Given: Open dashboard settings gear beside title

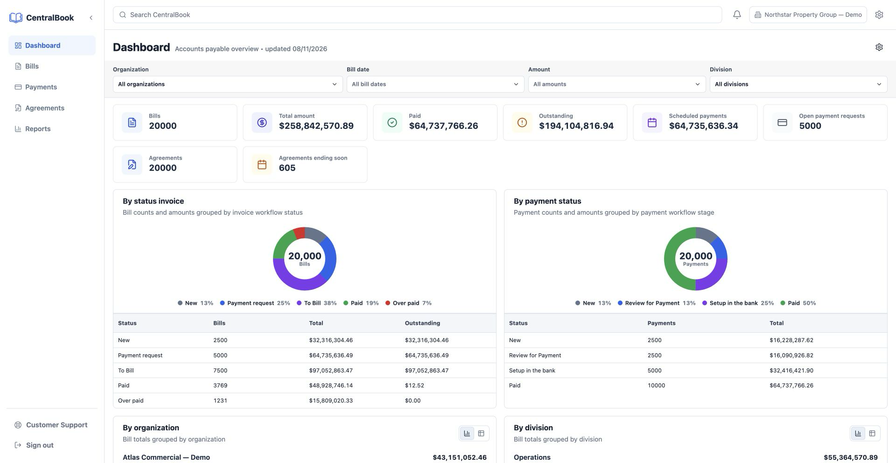Looking at the screenshot, I should click(879, 47).
